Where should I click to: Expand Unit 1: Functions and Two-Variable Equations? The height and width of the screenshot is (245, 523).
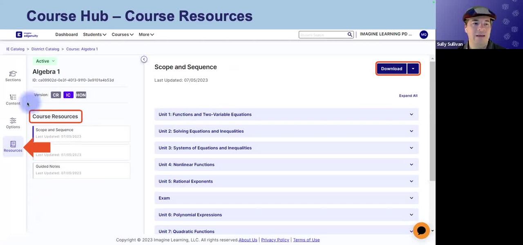(286, 114)
